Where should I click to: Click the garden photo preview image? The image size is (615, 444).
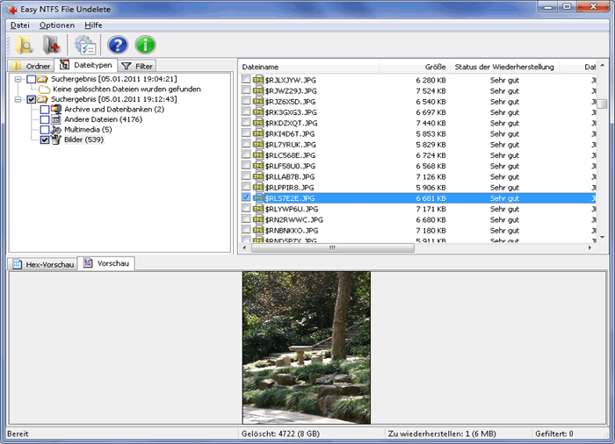tap(307, 347)
